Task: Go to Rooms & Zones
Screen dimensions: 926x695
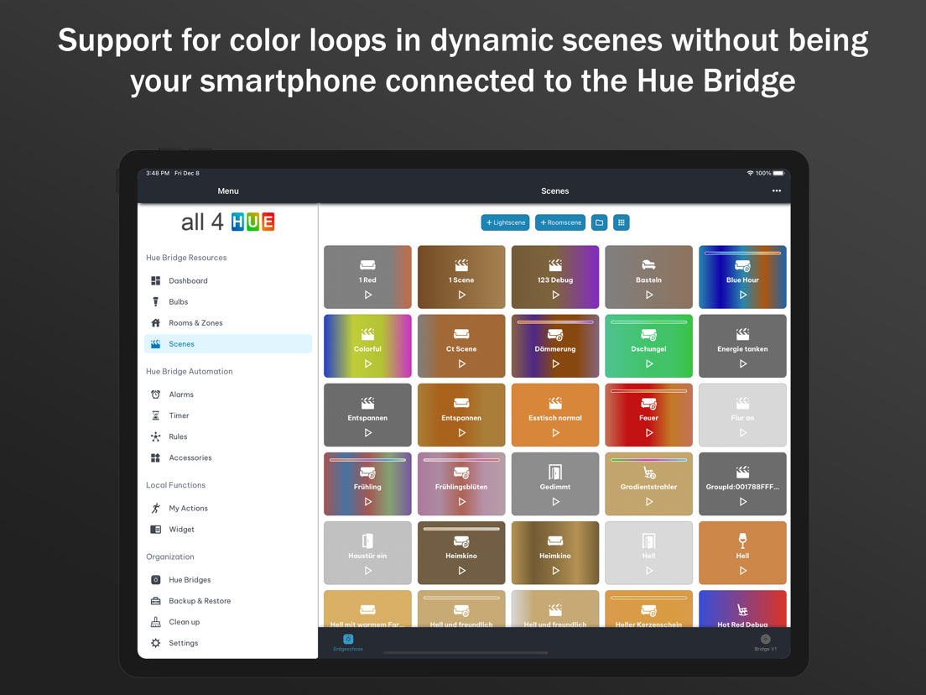Action: [227, 322]
